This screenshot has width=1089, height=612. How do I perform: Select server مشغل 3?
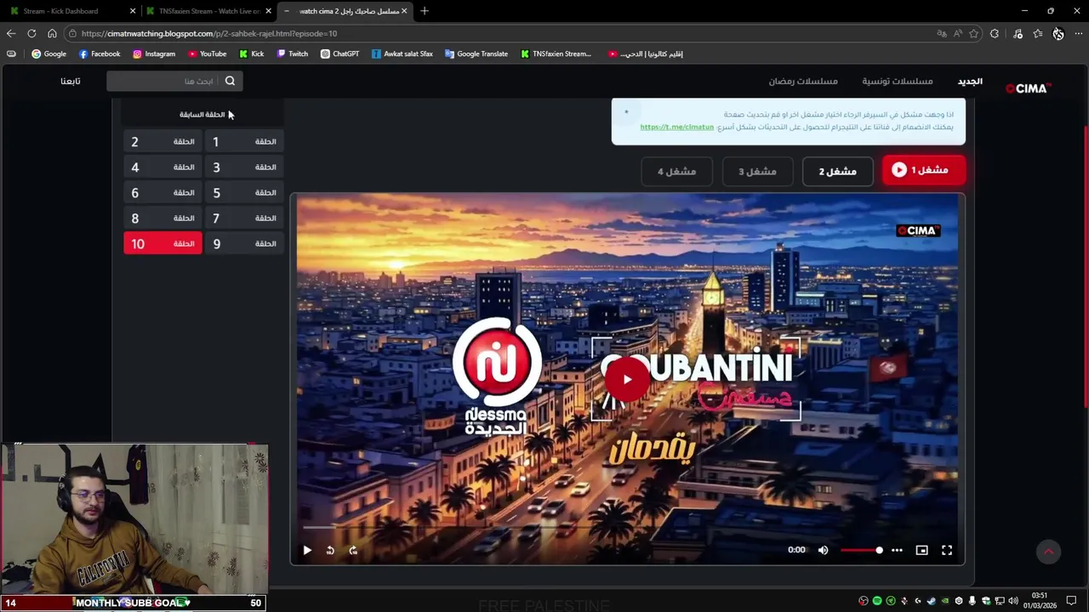[x=757, y=171]
